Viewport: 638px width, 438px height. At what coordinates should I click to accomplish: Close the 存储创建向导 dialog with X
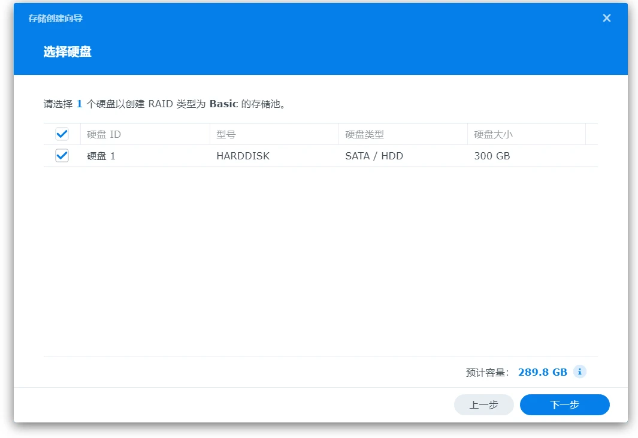(606, 18)
